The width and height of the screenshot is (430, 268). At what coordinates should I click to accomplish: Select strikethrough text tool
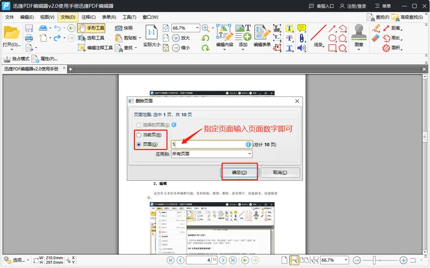[x=289, y=38]
